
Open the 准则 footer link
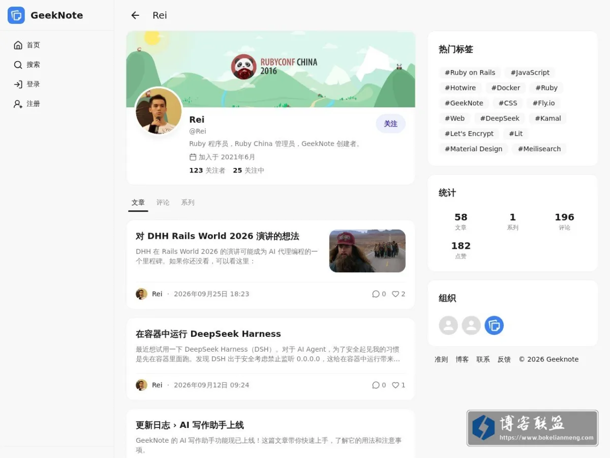point(441,359)
